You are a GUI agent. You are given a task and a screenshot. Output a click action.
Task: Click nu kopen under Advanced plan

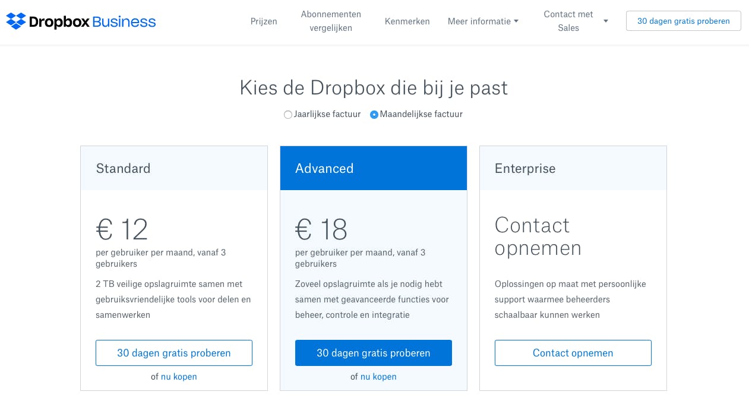click(378, 377)
